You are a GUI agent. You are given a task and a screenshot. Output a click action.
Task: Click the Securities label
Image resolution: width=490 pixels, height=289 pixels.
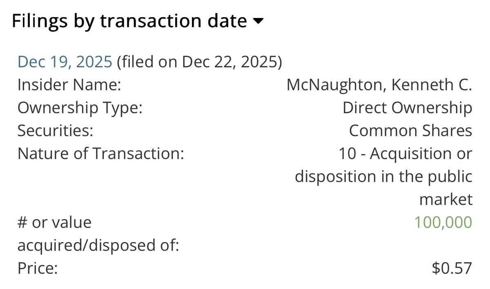56,131
